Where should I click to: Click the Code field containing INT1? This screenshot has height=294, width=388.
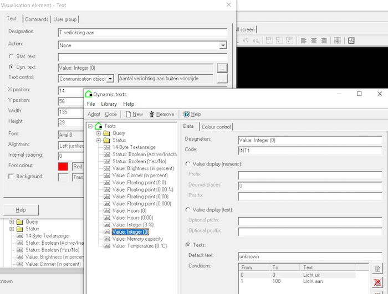click(310, 151)
